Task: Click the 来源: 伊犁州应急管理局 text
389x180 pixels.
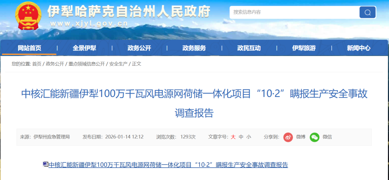Action: point(45,137)
